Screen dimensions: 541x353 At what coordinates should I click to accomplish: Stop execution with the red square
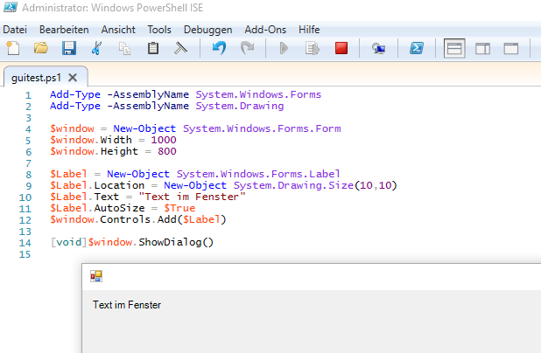coord(341,49)
